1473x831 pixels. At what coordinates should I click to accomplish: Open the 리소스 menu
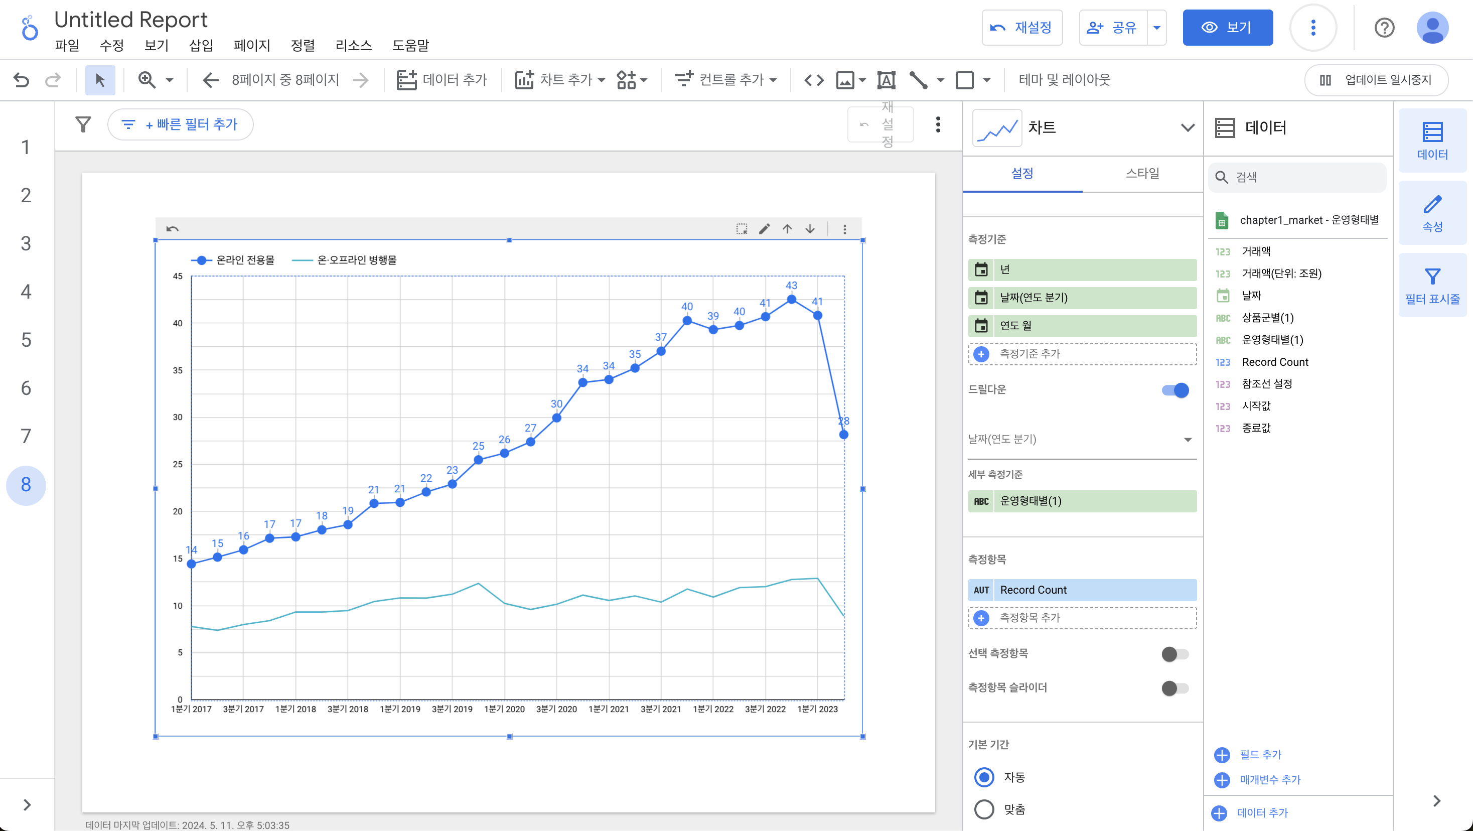353,45
